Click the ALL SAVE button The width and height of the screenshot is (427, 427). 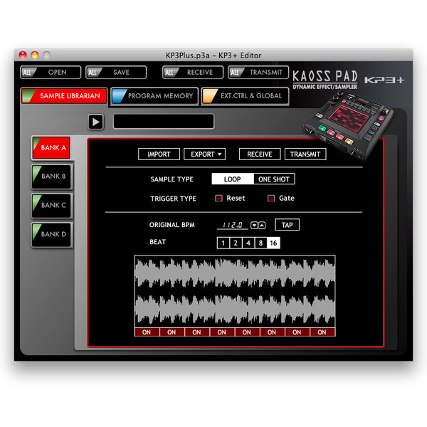(116, 73)
